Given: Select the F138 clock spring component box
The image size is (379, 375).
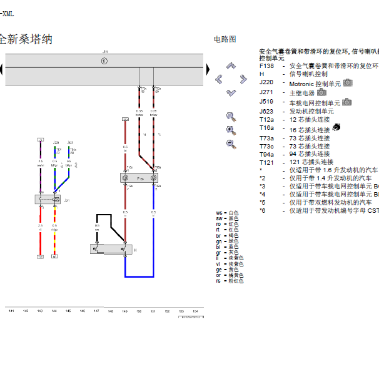Looking at the screenshot, I should click(139, 178).
